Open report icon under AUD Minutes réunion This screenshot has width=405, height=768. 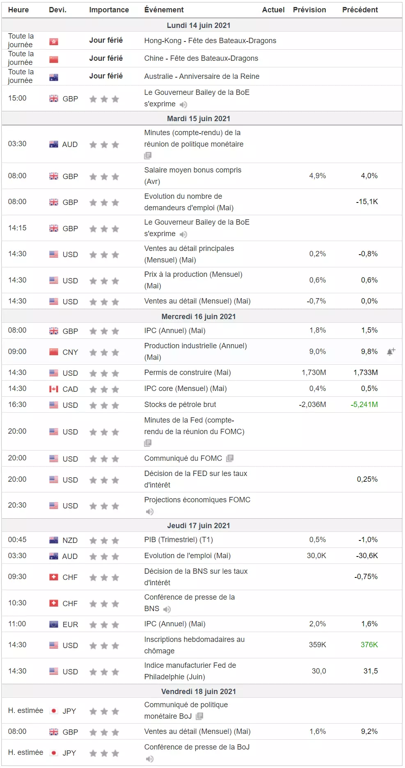[x=148, y=156]
